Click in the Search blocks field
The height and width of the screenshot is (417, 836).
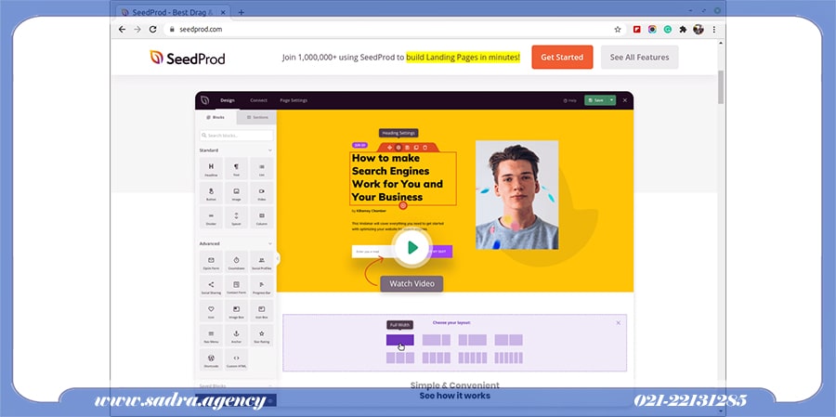(236, 136)
